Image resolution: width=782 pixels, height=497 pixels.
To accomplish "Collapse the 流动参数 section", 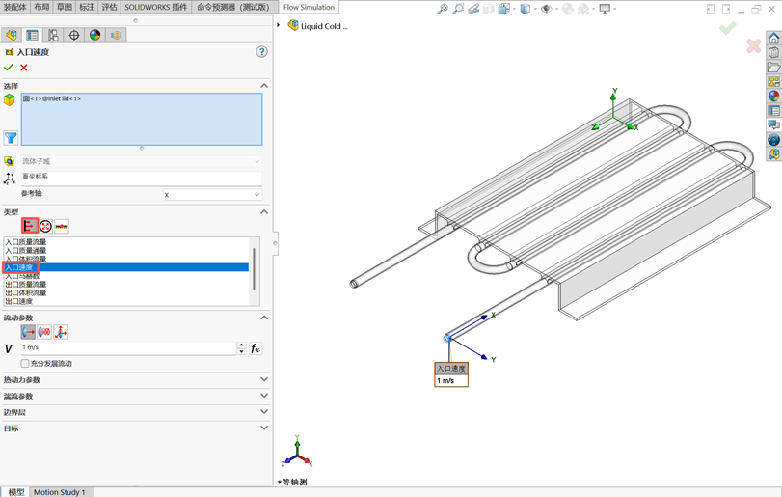I will 264,318.
